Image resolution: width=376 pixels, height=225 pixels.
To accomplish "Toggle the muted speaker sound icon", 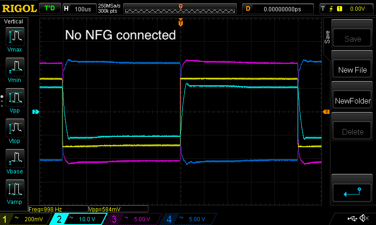I will click(364, 218).
